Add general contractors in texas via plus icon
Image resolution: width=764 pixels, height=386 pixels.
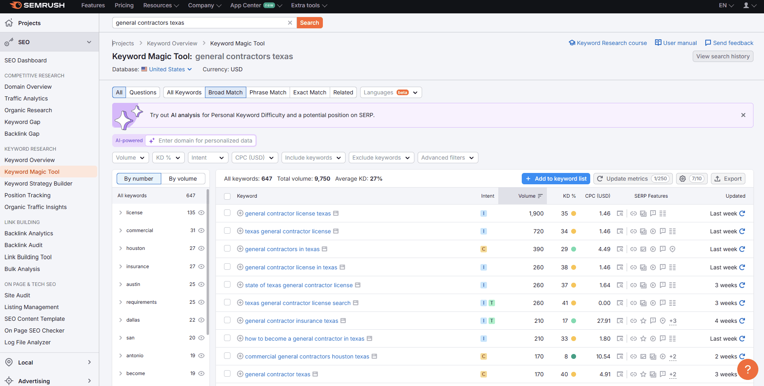240,249
